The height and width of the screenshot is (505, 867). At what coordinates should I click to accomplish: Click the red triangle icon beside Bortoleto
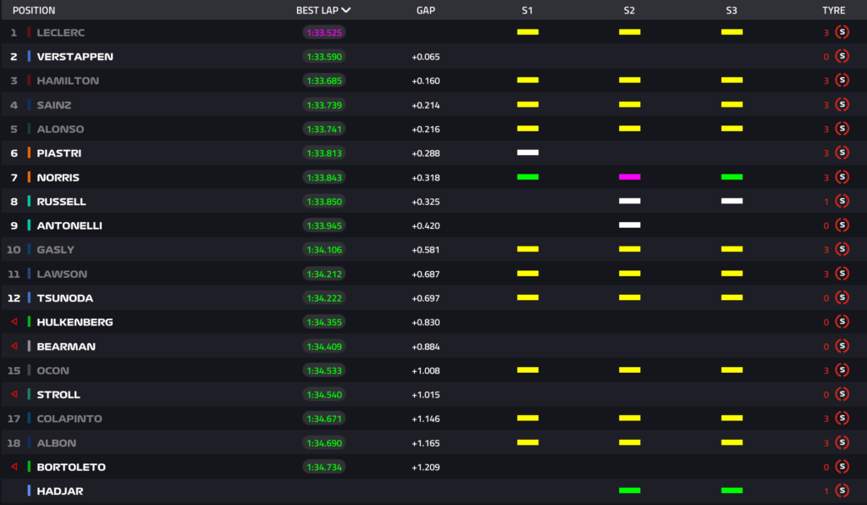pyautogui.click(x=14, y=467)
